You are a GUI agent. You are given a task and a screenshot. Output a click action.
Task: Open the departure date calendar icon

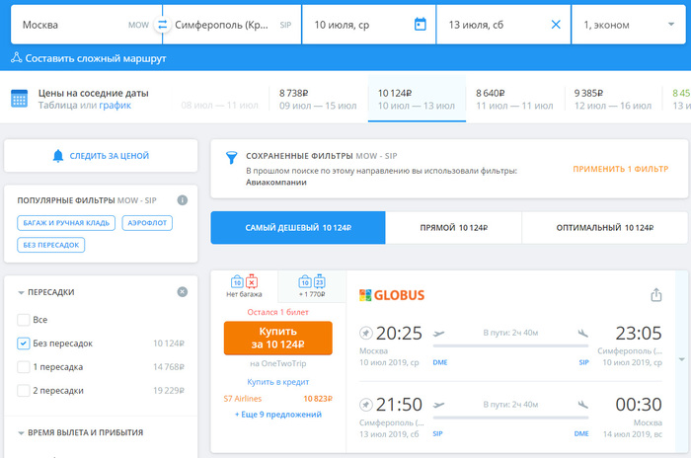point(420,24)
